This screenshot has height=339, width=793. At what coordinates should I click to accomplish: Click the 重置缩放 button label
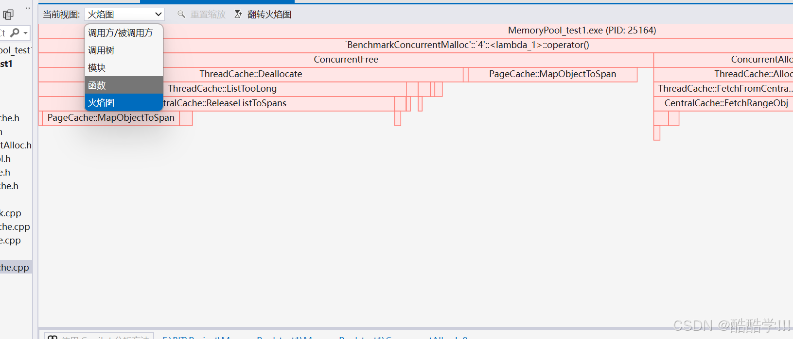[x=208, y=15]
